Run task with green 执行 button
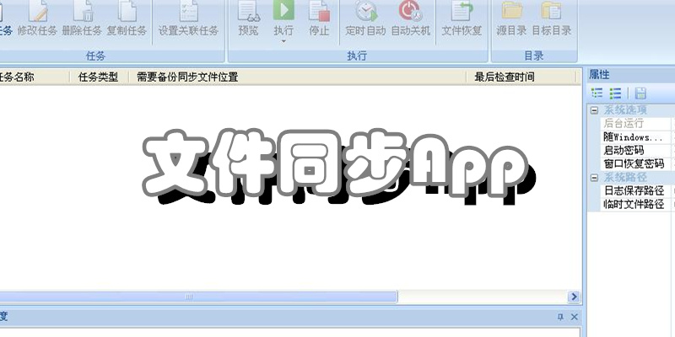The image size is (675, 337). click(x=283, y=11)
